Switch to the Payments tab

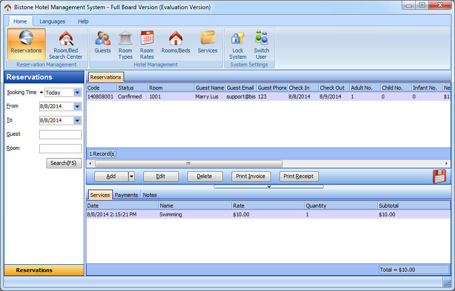126,194
